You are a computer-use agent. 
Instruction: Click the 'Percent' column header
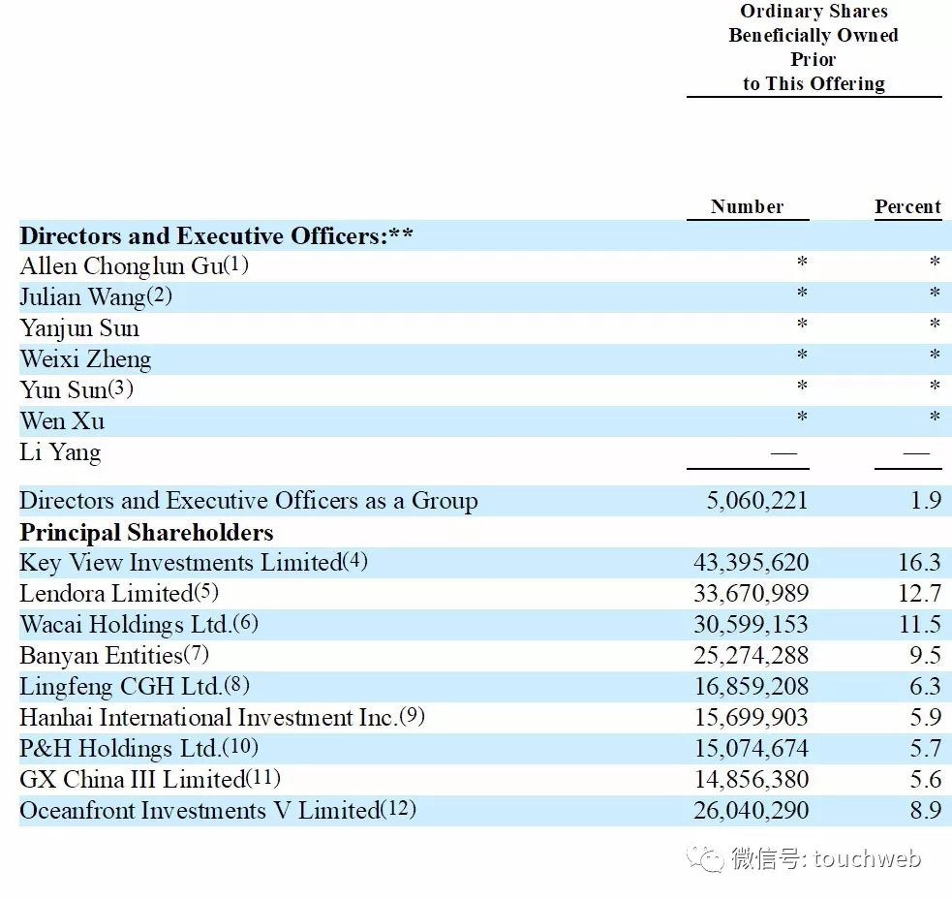pos(907,206)
